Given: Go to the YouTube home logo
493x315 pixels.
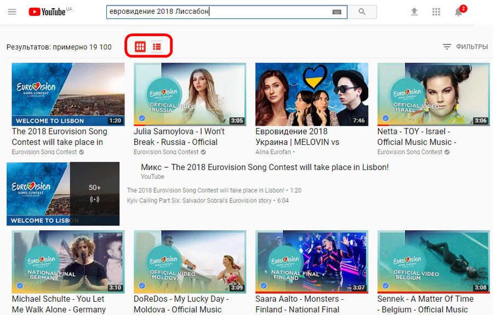Looking at the screenshot, I should 47,12.
